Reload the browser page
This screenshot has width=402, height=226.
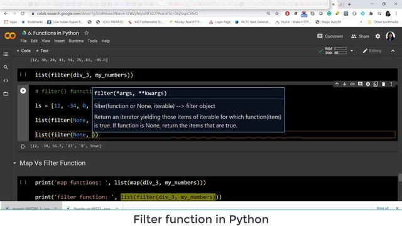click(23, 13)
